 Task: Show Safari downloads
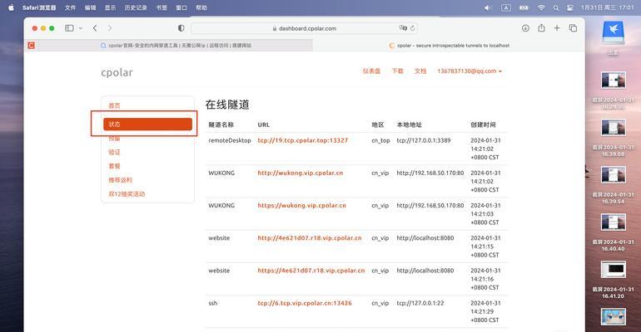pos(525,28)
